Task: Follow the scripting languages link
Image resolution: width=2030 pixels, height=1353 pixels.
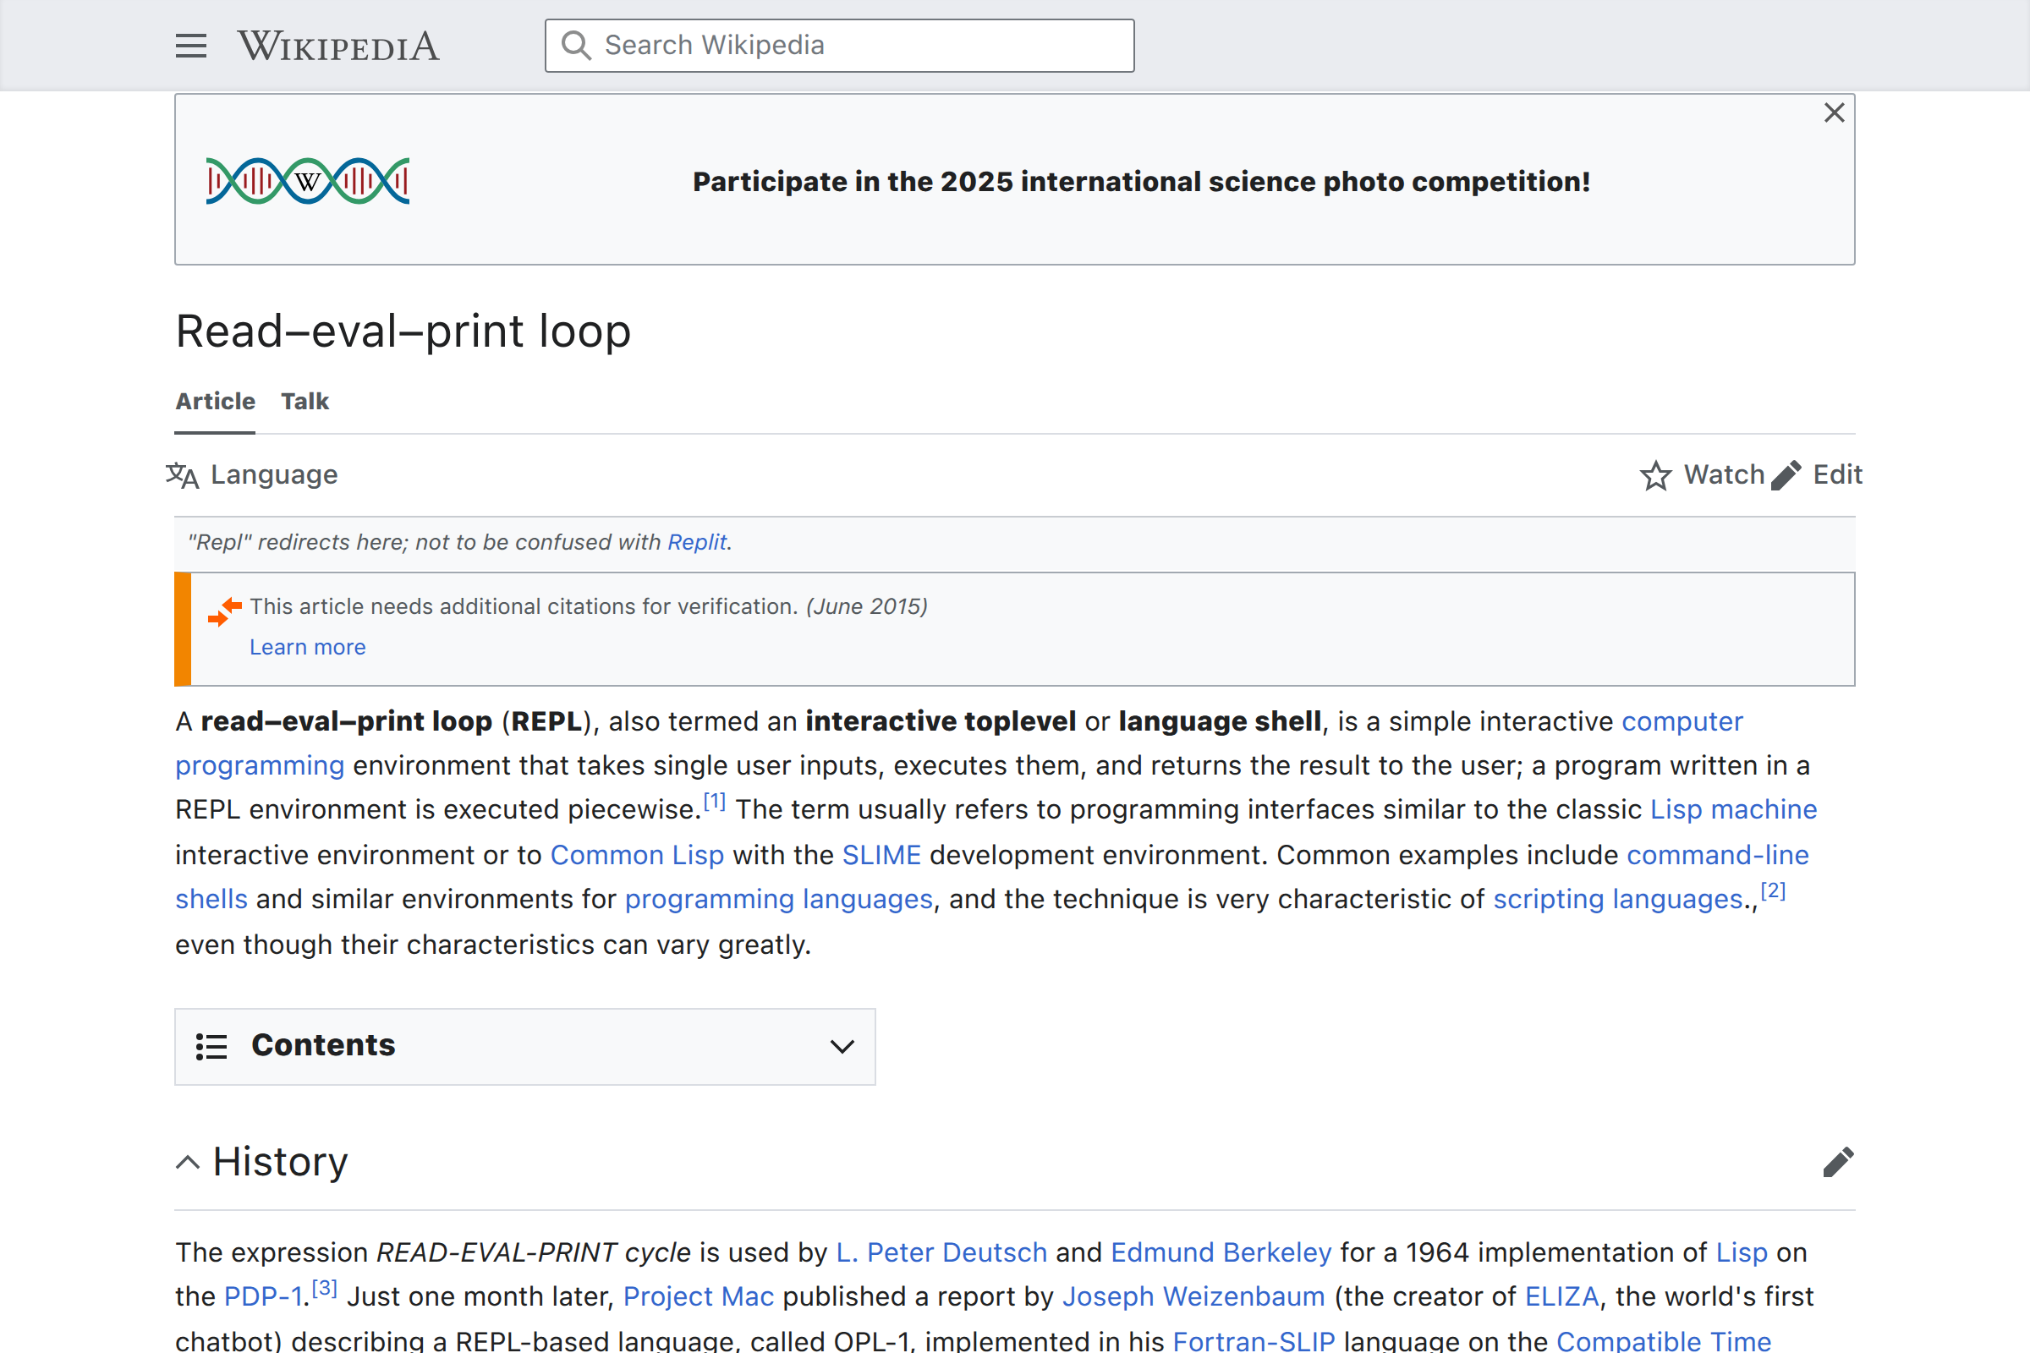Action: (1617, 899)
